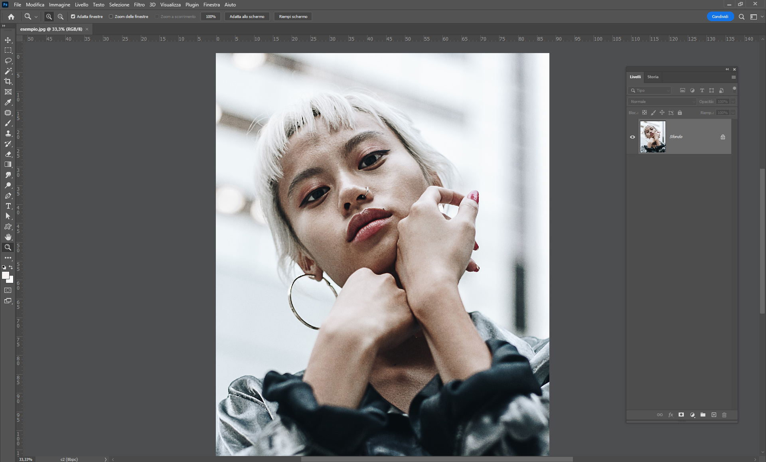Select the Crop tool
766x462 pixels.
click(8, 81)
